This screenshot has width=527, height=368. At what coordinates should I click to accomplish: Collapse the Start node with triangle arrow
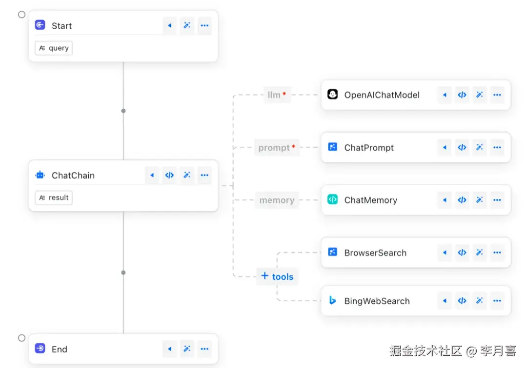(169, 26)
